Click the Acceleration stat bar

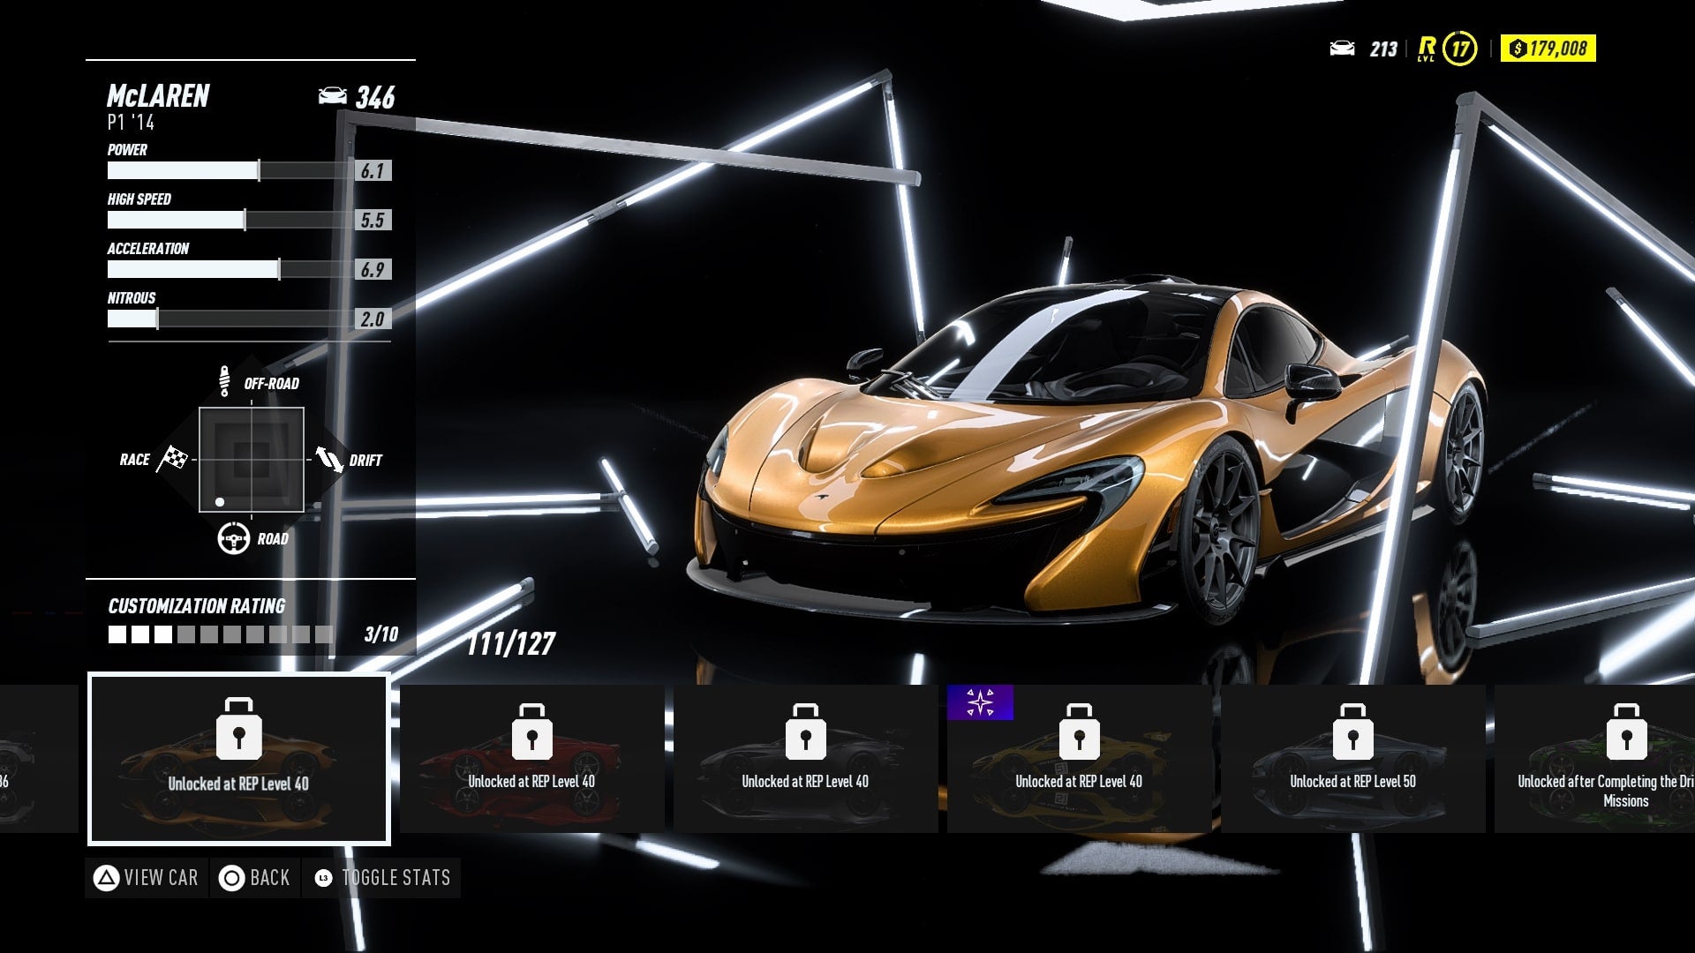[x=231, y=270]
